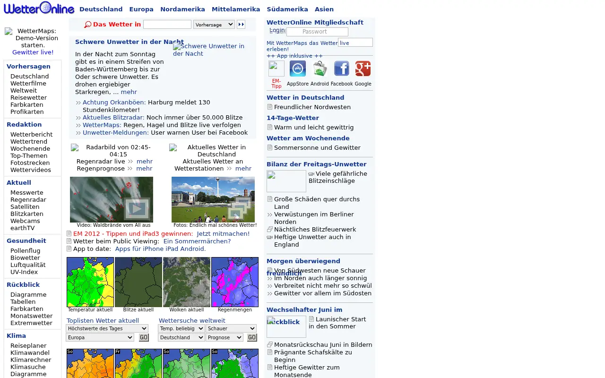The height and width of the screenshot is (378, 605).
Task: Open the Gewitter live! link
Action: click(x=33, y=52)
